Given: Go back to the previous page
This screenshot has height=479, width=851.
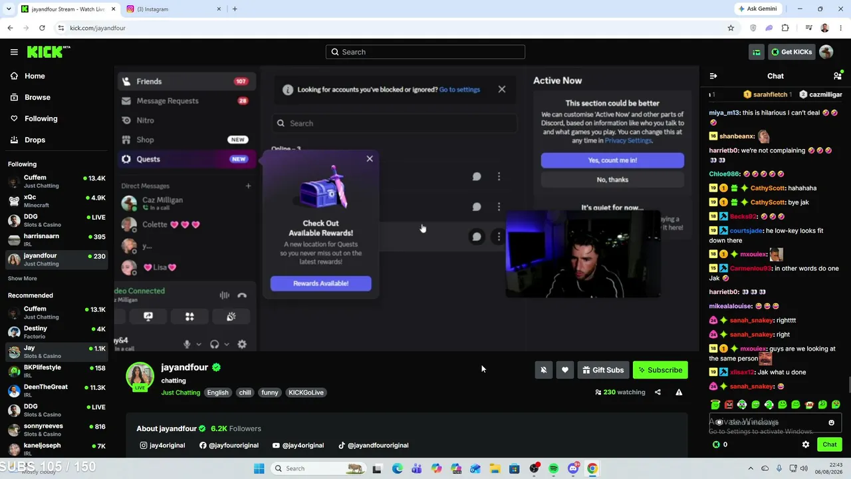Looking at the screenshot, I should pyautogui.click(x=10, y=28).
